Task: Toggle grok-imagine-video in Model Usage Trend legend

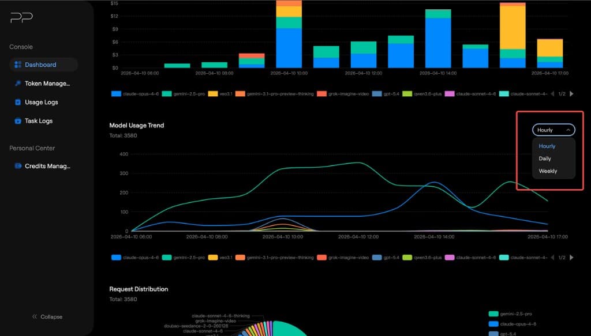Action: coord(343,258)
